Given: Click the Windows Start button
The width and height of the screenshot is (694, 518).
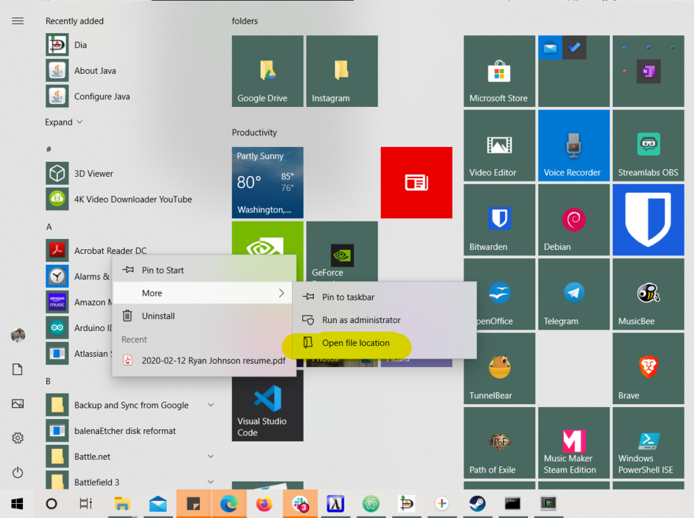Looking at the screenshot, I should [18, 503].
